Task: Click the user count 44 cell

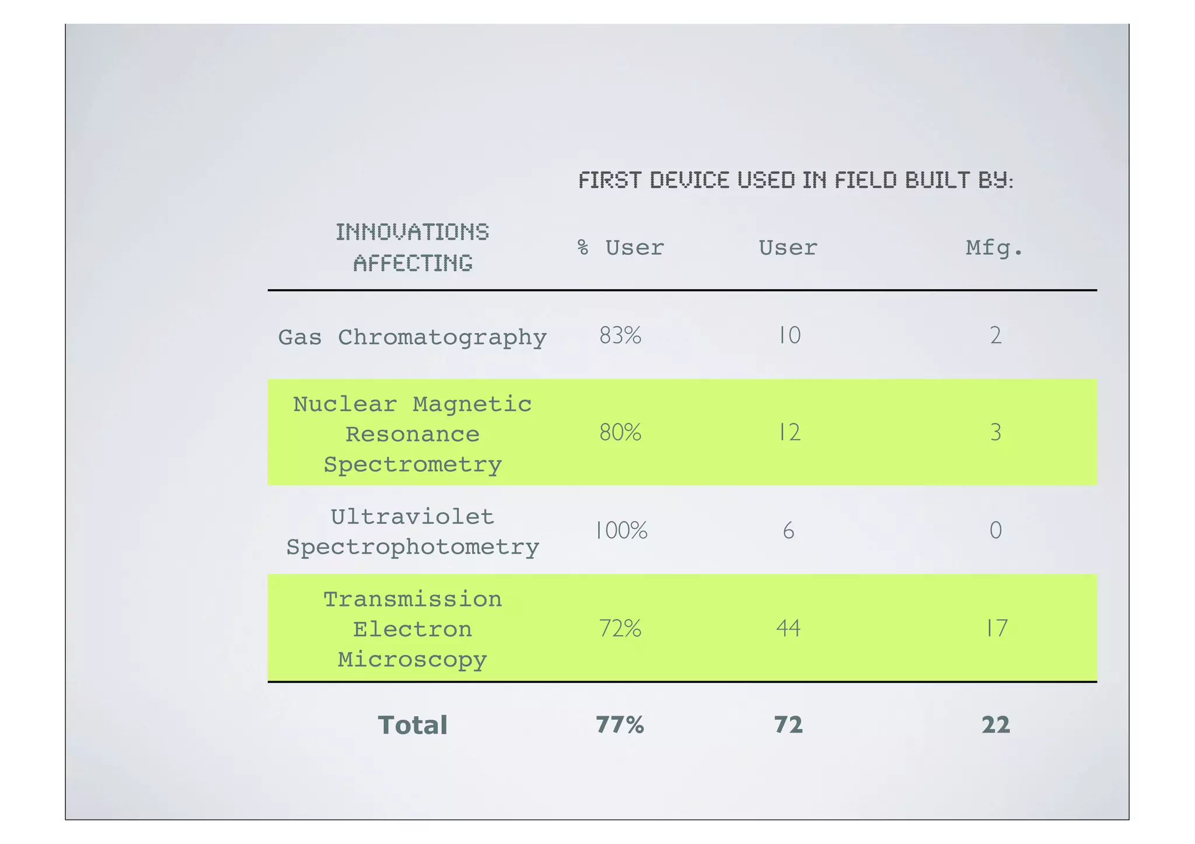Action: point(789,628)
